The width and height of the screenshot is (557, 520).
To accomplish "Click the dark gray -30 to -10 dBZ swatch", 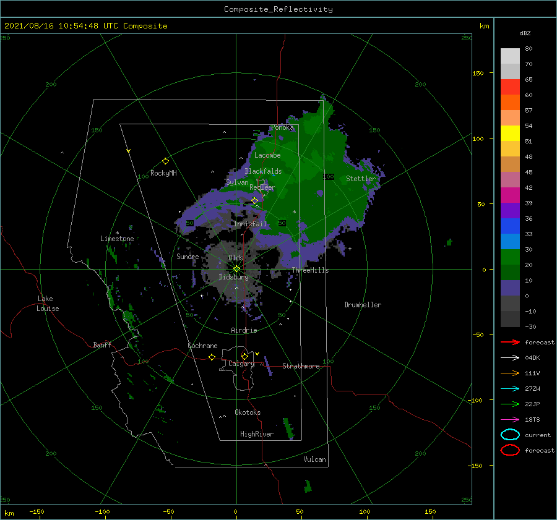I will point(510,319).
